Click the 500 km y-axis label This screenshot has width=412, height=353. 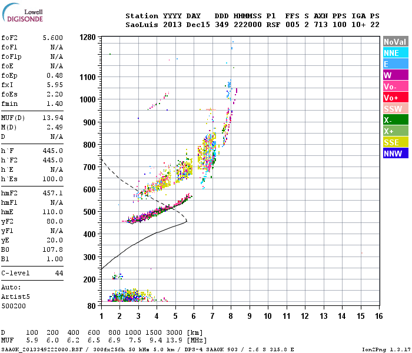click(89, 212)
